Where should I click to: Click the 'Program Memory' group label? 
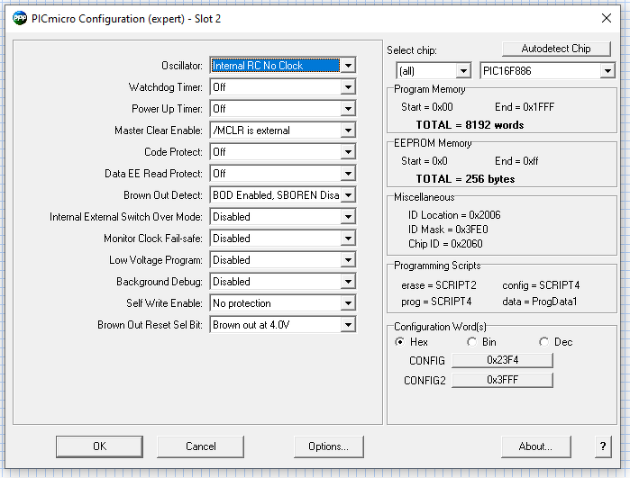click(x=430, y=89)
